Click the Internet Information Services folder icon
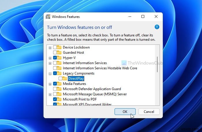Viewport: 202px width, 132px height. tap(59, 63)
